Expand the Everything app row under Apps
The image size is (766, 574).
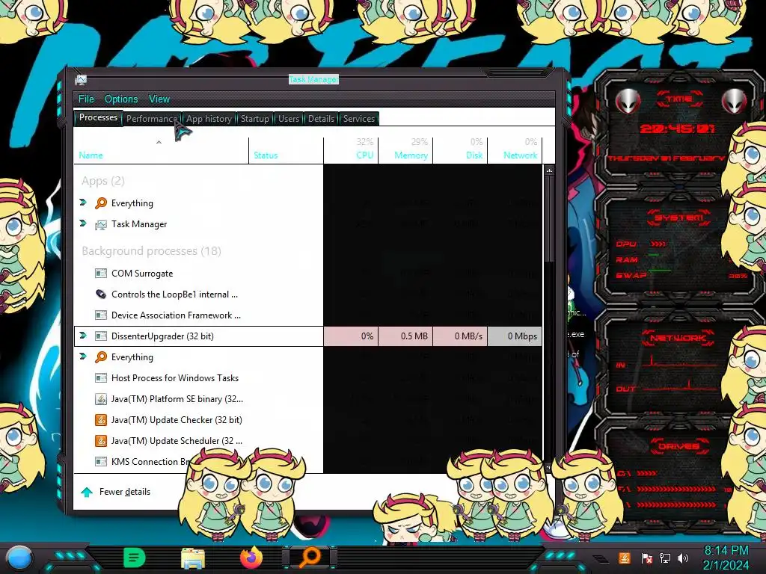[83, 202]
